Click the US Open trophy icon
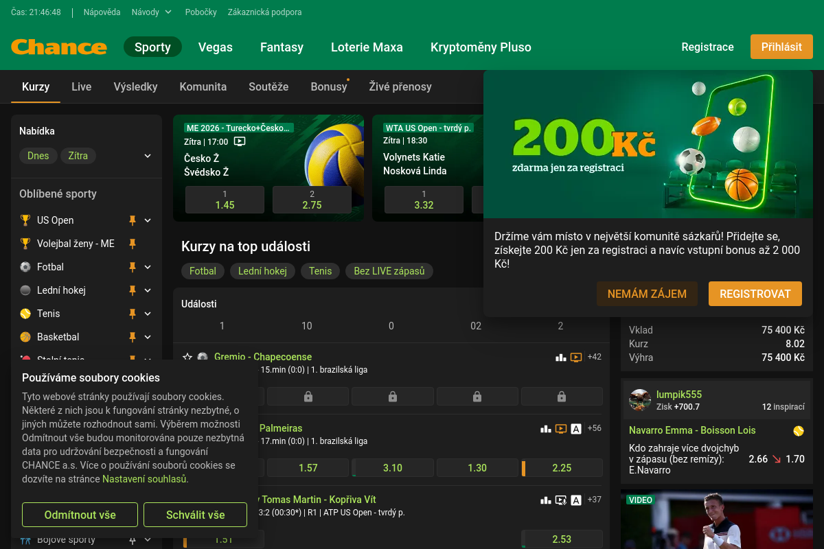The height and width of the screenshot is (549, 824). (25, 220)
